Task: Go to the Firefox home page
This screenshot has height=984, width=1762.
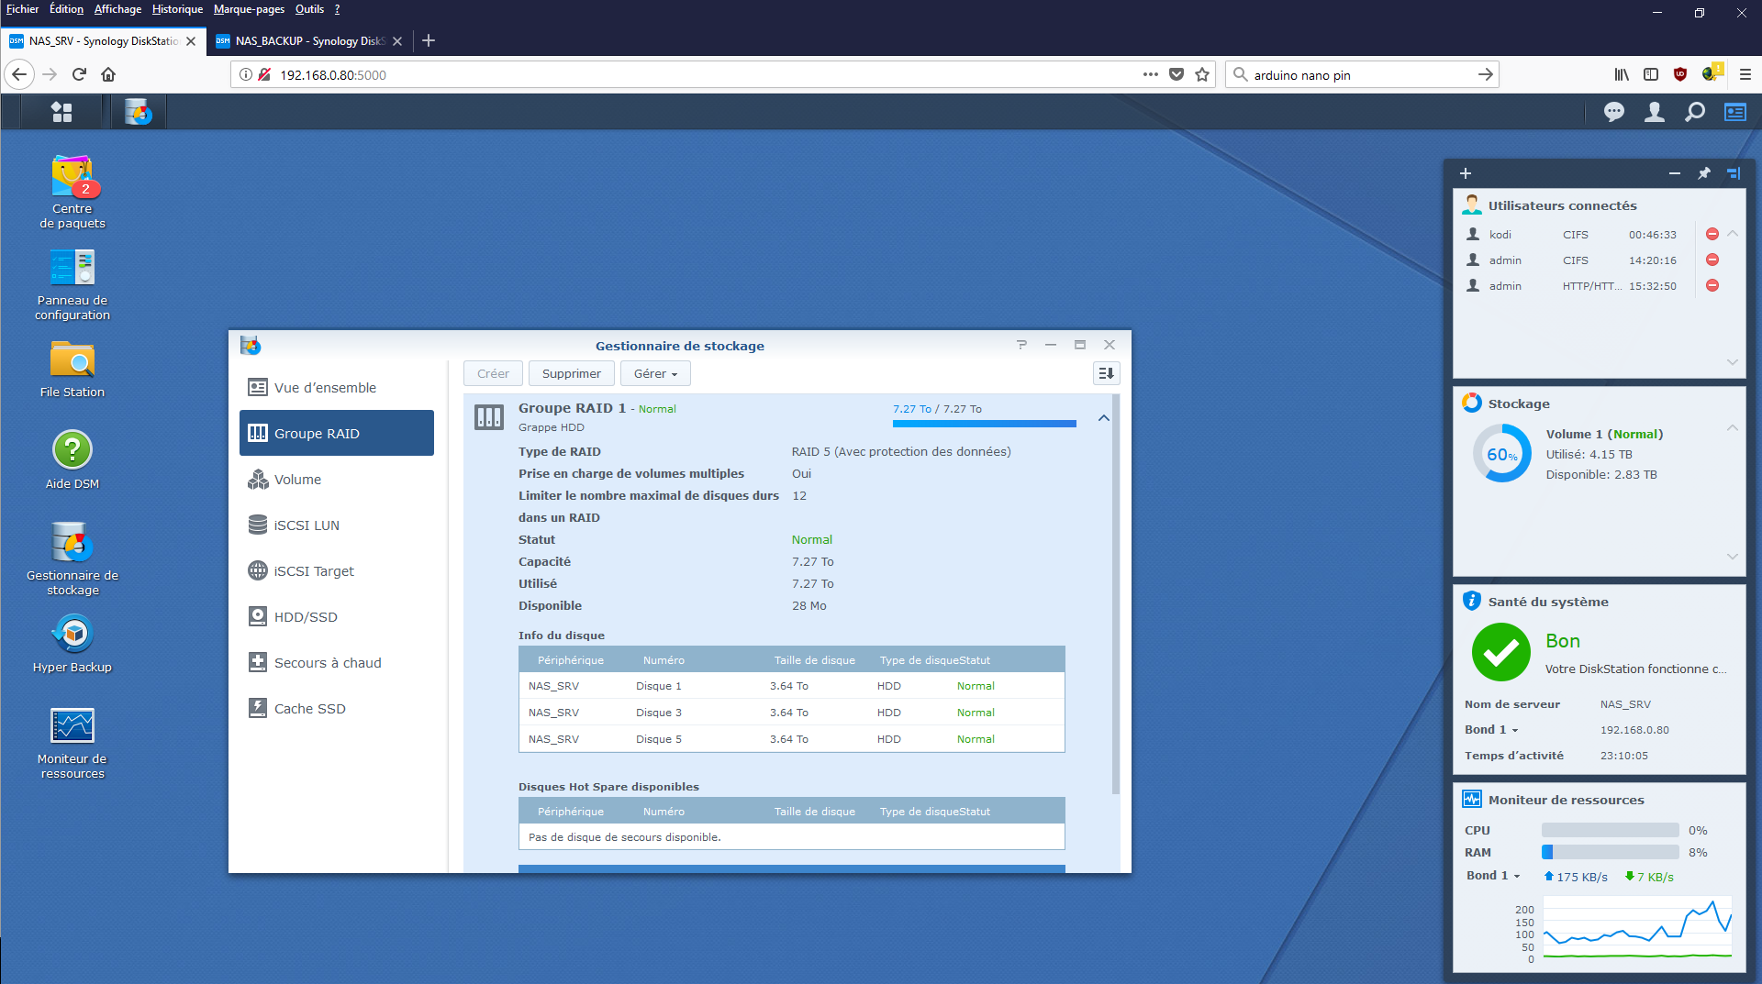Action: 108,74
